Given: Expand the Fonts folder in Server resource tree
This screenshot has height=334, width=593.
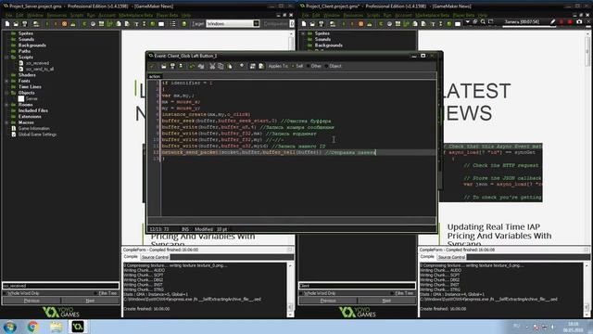Looking at the screenshot, I should [6, 81].
